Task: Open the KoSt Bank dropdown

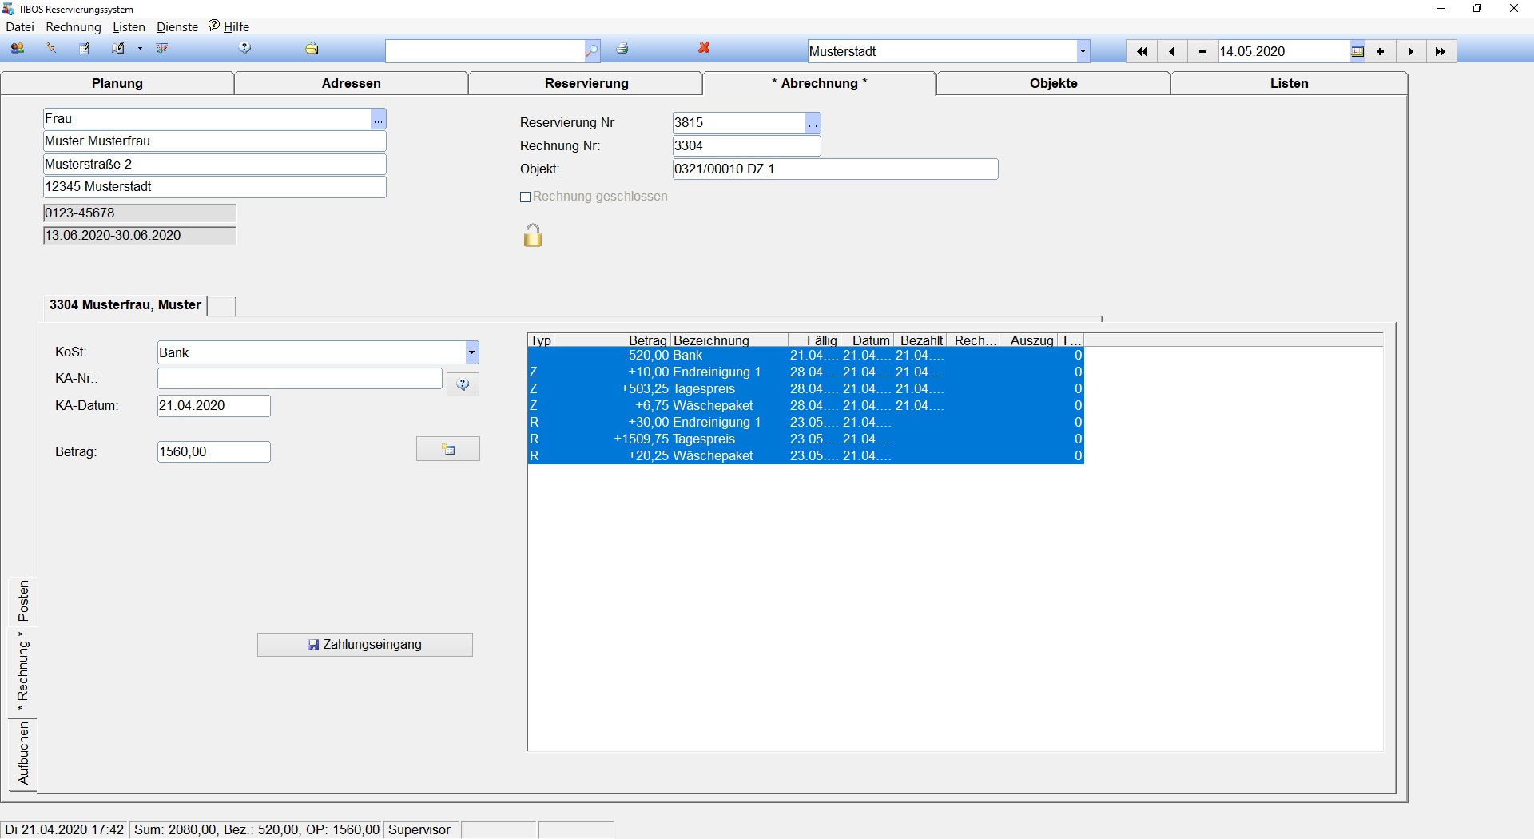Action: pos(471,352)
